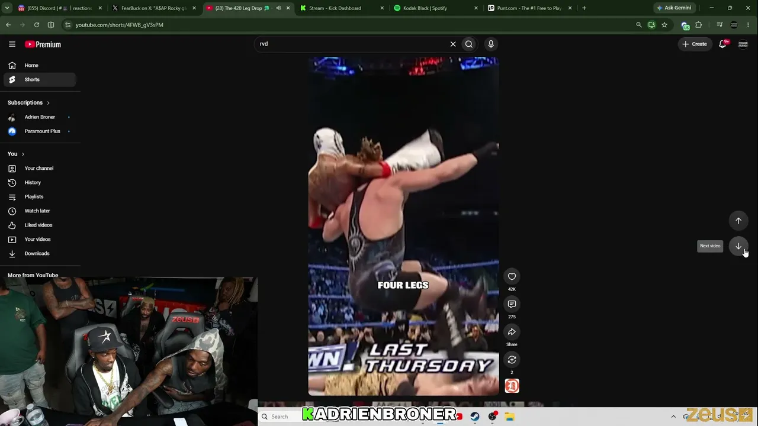View site information beside the URL
758x426 pixels.
pyautogui.click(x=68, y=25)
